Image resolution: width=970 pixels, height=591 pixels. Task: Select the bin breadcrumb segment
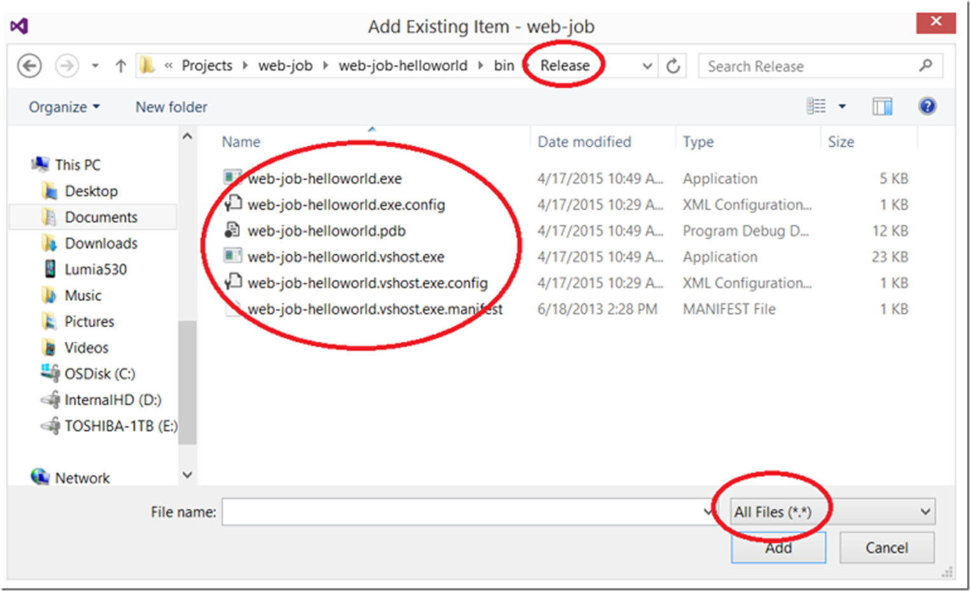click(504, 65)
